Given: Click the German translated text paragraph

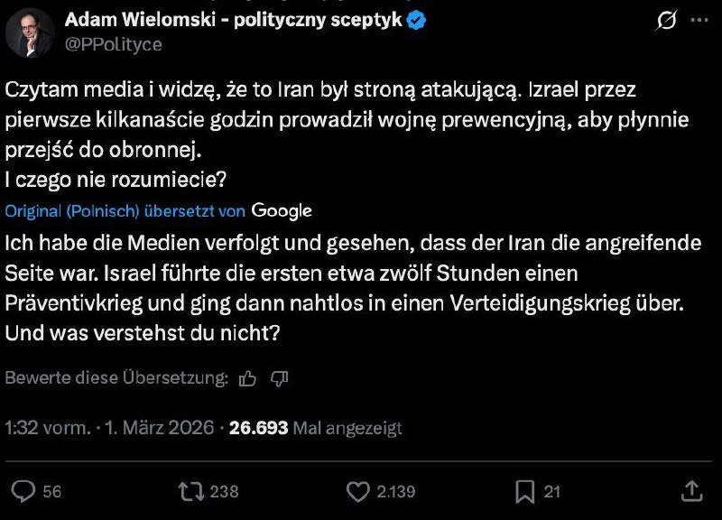Looking at the screenshot, I should tap(343, 286).
